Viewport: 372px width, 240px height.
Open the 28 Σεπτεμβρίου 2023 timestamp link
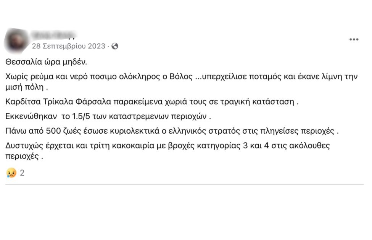69,46
